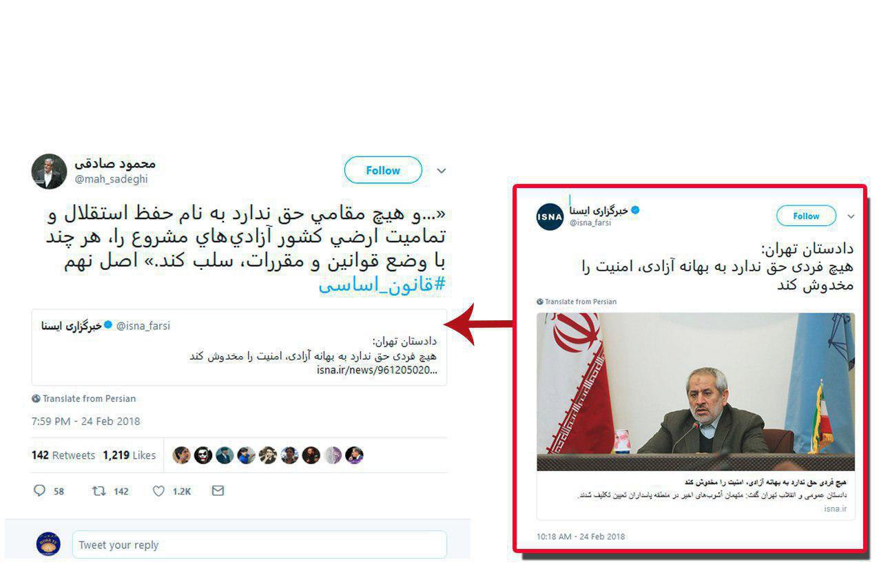View the 1,219 Likes list
This screenshot has width=879, height=571.
click(130, 455)
